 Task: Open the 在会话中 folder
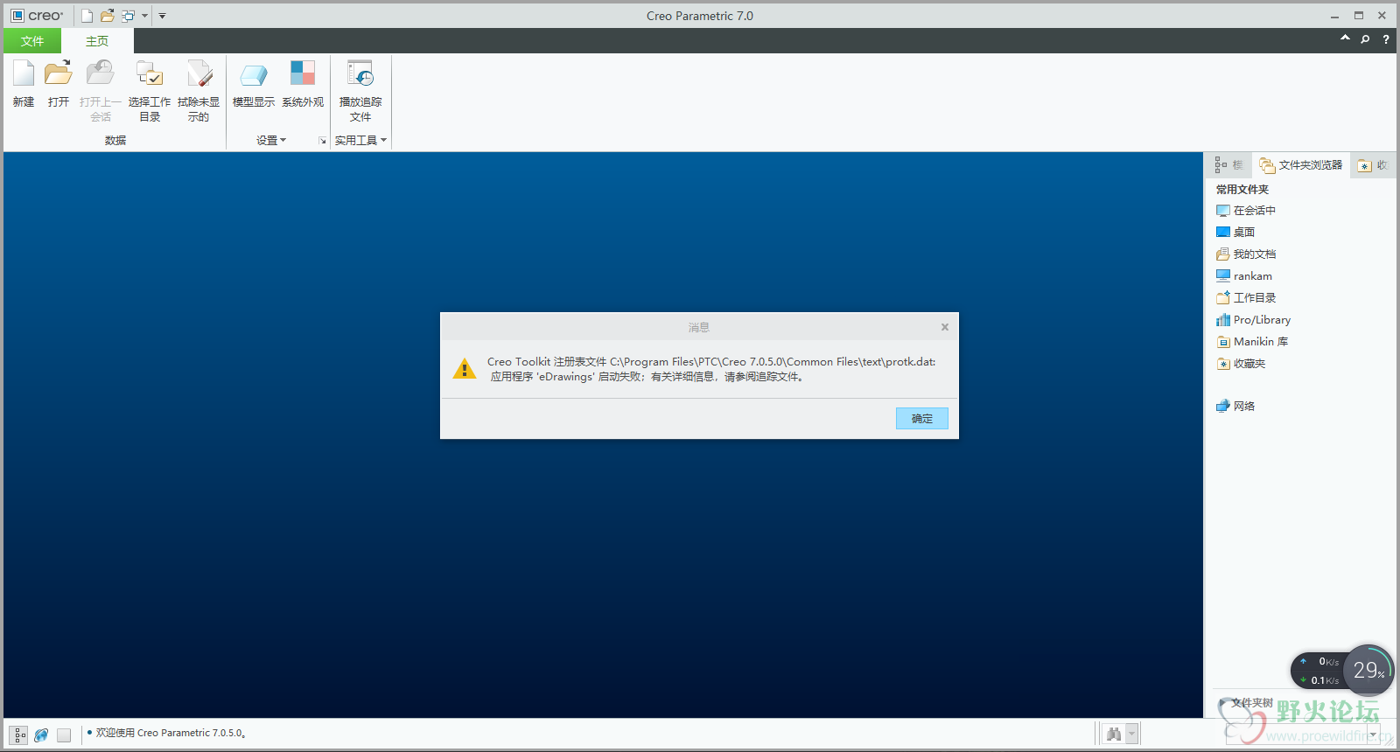pyautogui.click(x=1246, y=211)
